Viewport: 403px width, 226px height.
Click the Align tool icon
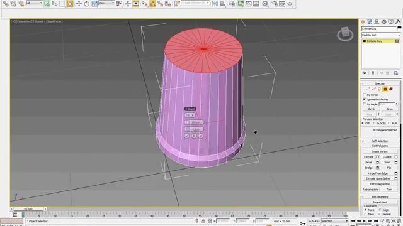click(222, 4)
